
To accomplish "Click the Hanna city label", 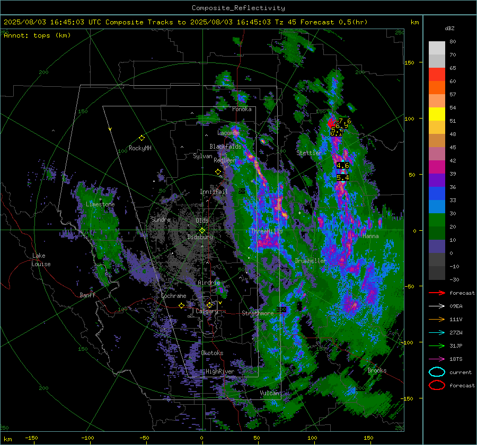I will pyautogui.click(x=370, y=236).
